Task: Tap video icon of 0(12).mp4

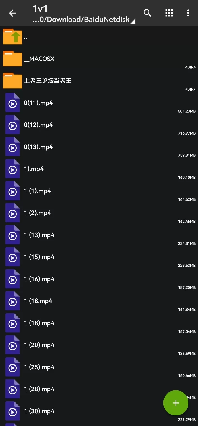Action: click(12, 125)
